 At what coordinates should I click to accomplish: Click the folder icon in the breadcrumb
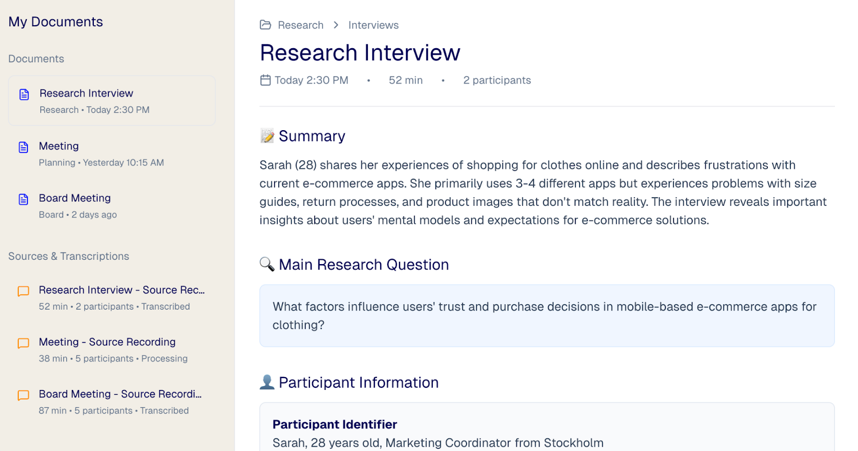(265, 25)
